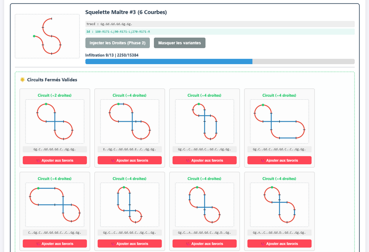Screen dimensions: 369x252
Task: Click title Squelette Maître #3 (6 Courbes)
Action: point(126,12)
